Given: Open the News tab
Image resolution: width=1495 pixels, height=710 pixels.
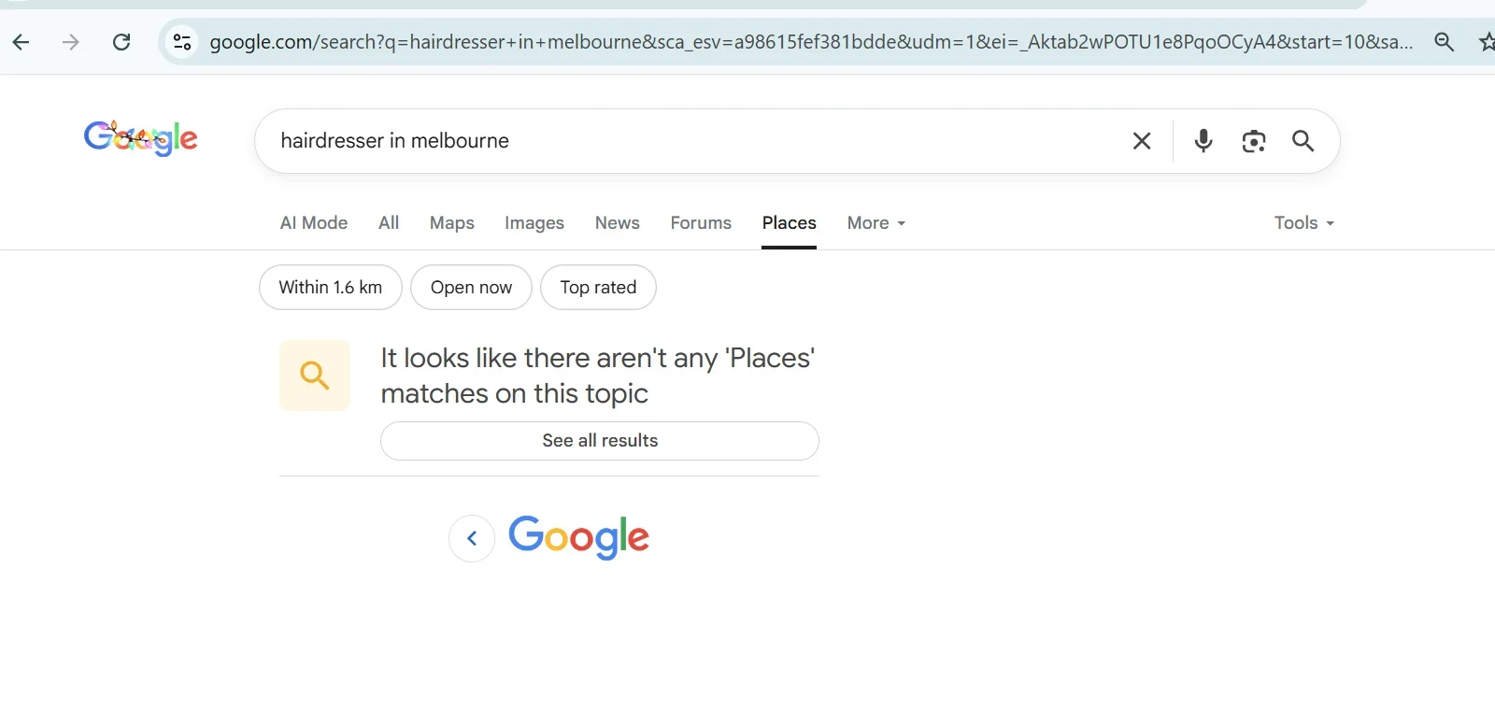Looking at the screenshot, I should coord(618,223).
